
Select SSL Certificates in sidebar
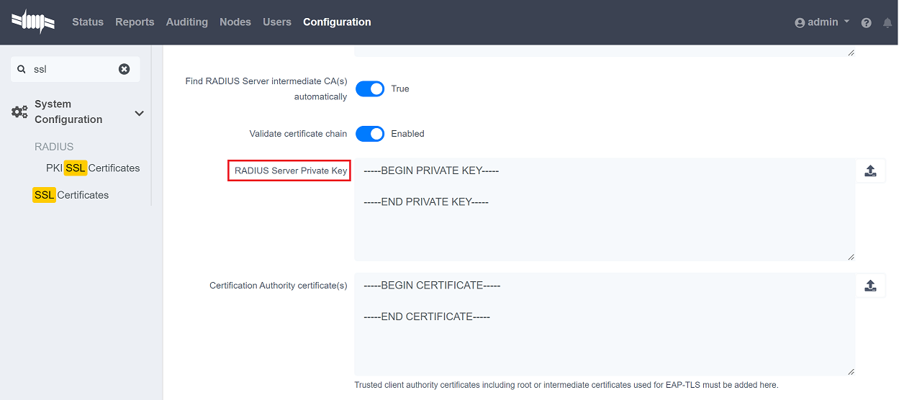[71, 195]
